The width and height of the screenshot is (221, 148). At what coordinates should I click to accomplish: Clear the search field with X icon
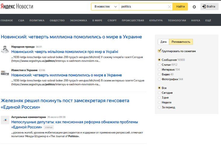coord(170,7)
